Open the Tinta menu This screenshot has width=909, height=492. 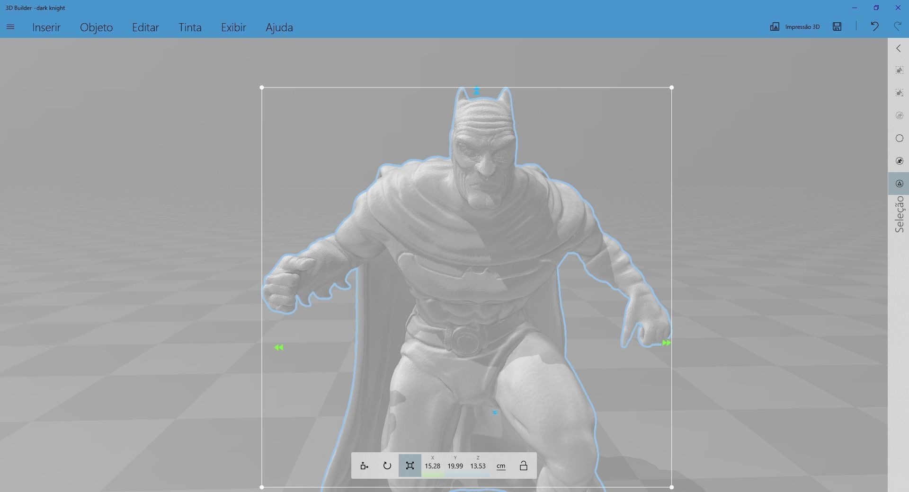pos(190,27)
